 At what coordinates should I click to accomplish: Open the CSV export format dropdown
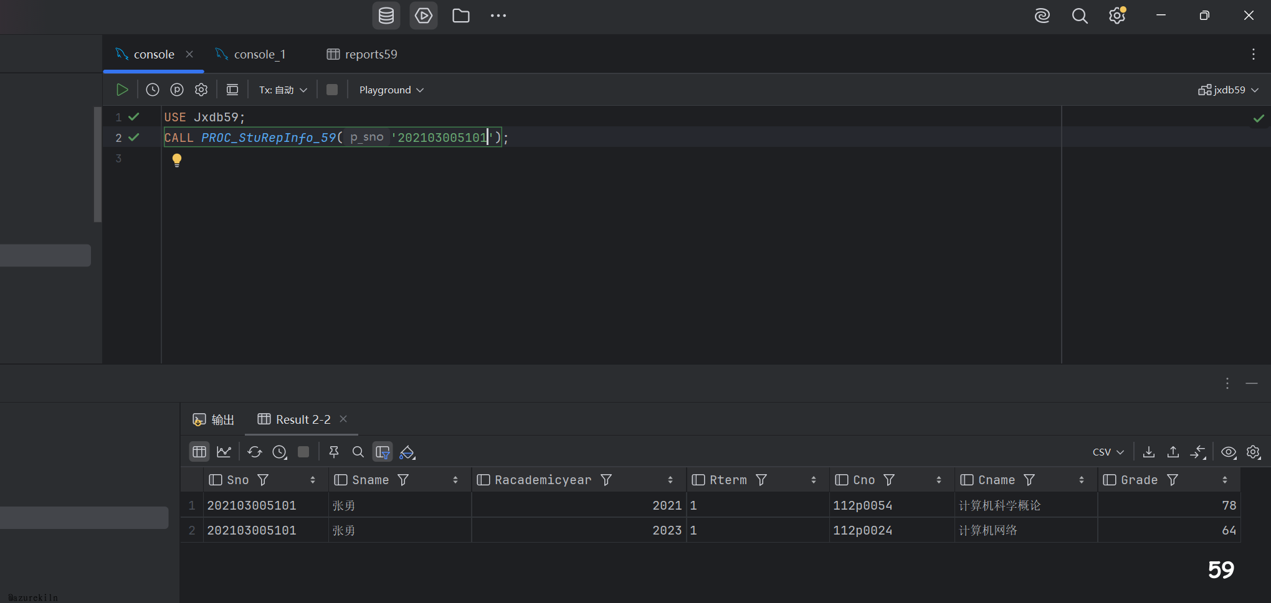[1108, 452]
